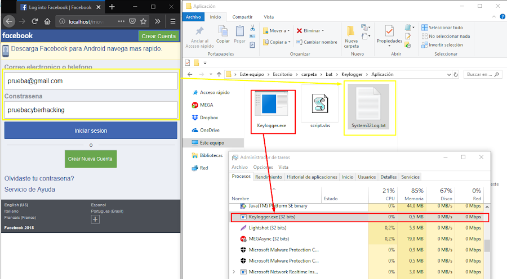Click Invertir selección

coord(442,45)
